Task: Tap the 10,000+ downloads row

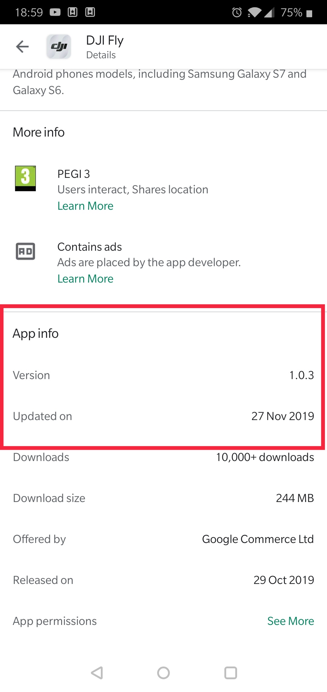Action: click(163, 457)
